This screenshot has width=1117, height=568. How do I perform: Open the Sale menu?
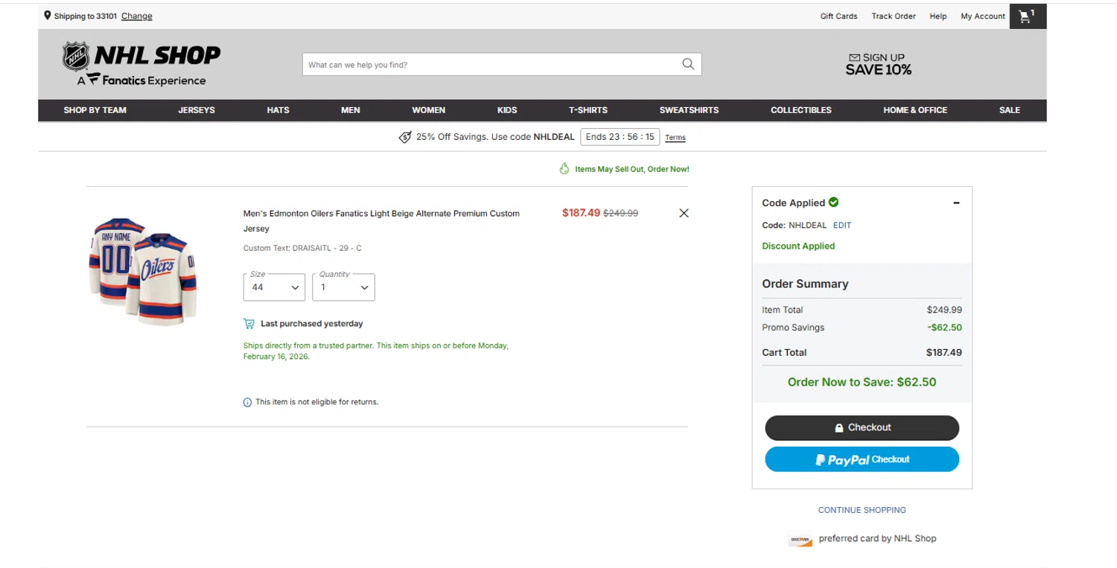click(1010, 110)
